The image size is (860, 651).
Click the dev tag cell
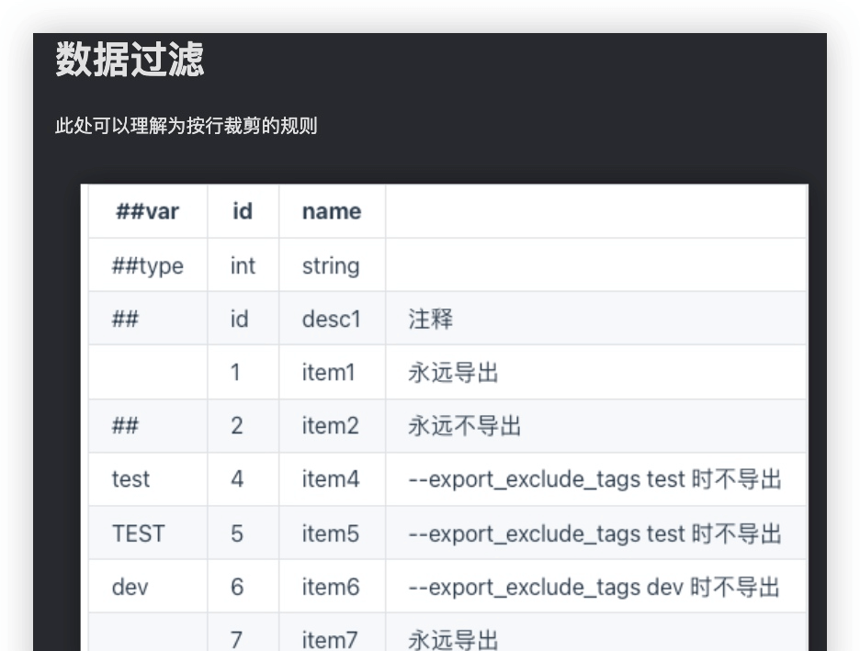[148, 587]
